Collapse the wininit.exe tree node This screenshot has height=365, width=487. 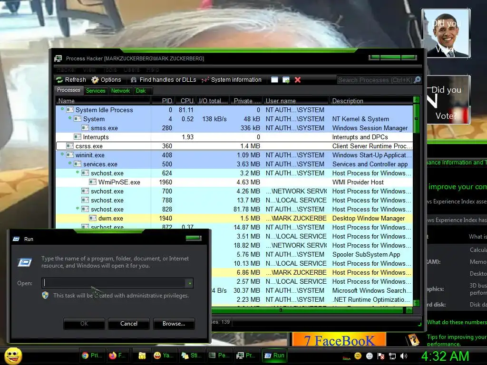click(x=62, y=154)
